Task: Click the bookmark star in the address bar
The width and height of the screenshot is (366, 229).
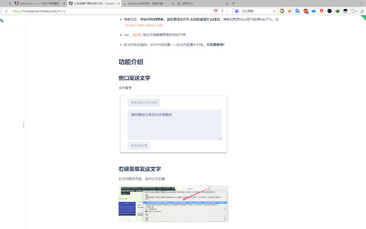Action: (x=6, y=11)
